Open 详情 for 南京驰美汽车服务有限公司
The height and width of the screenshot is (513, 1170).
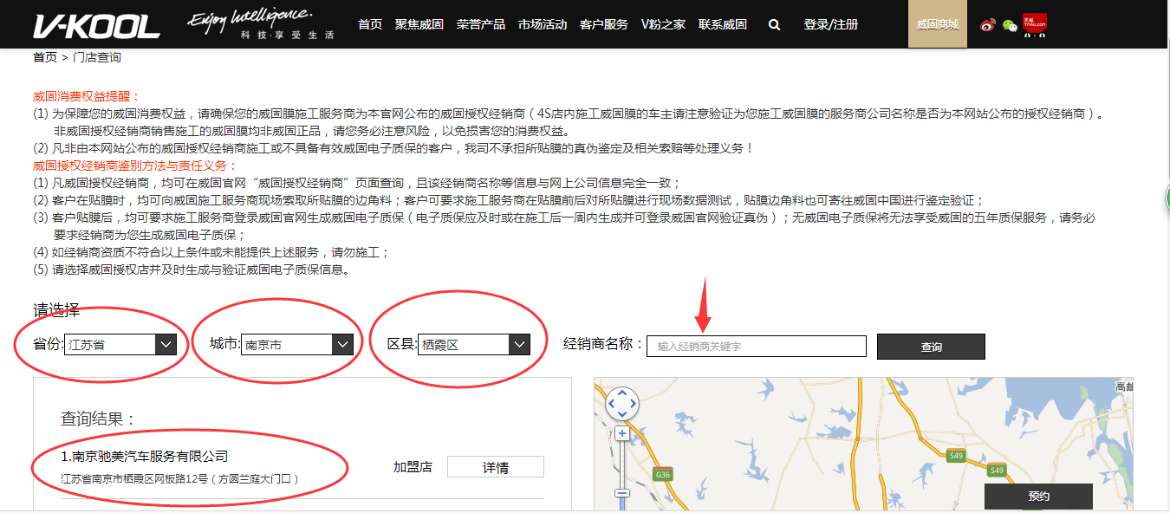(496, 467)
